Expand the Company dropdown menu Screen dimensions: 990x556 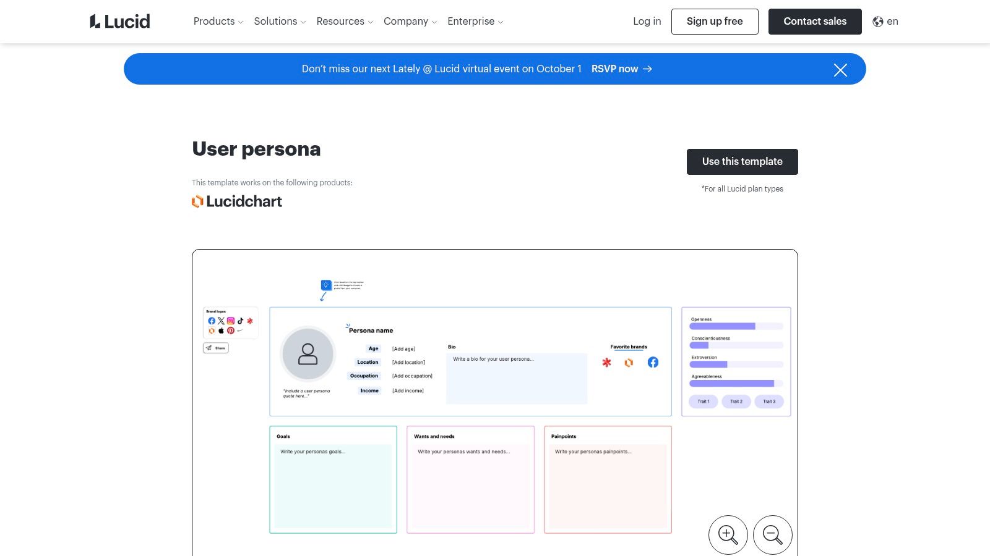[410, 22]
